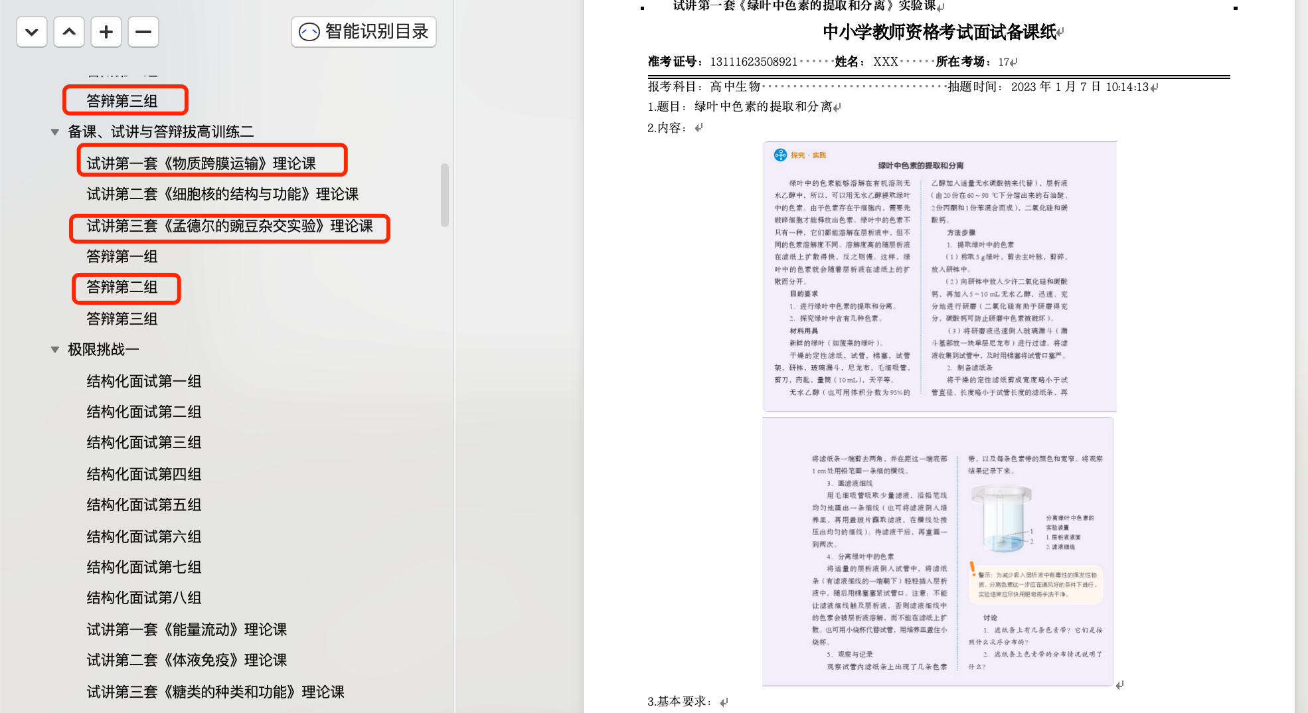
Task: Jump to 答辩第一组 in the outline
Action: click(x=122, y=256)
